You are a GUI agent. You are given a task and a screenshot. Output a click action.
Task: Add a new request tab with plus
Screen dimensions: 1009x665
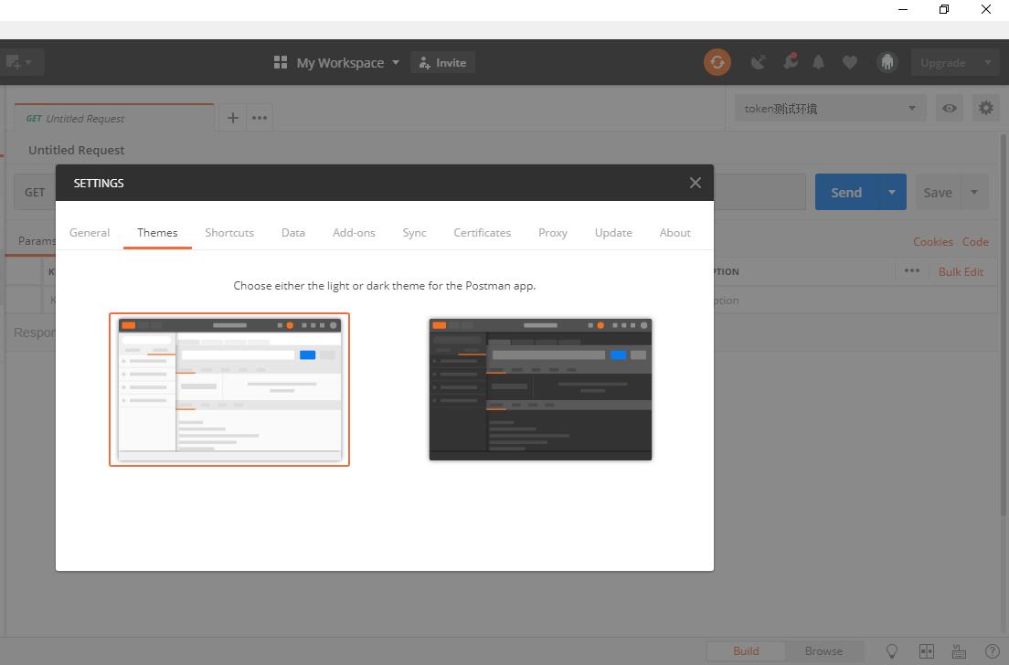coord(233,118)
